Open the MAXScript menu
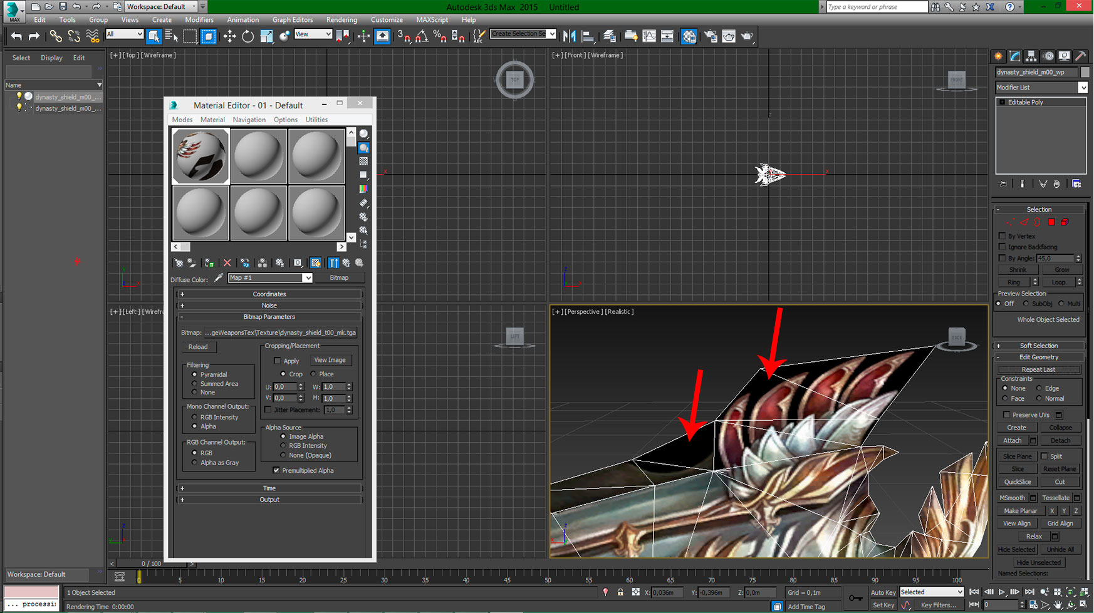 (x=432, y=20)
